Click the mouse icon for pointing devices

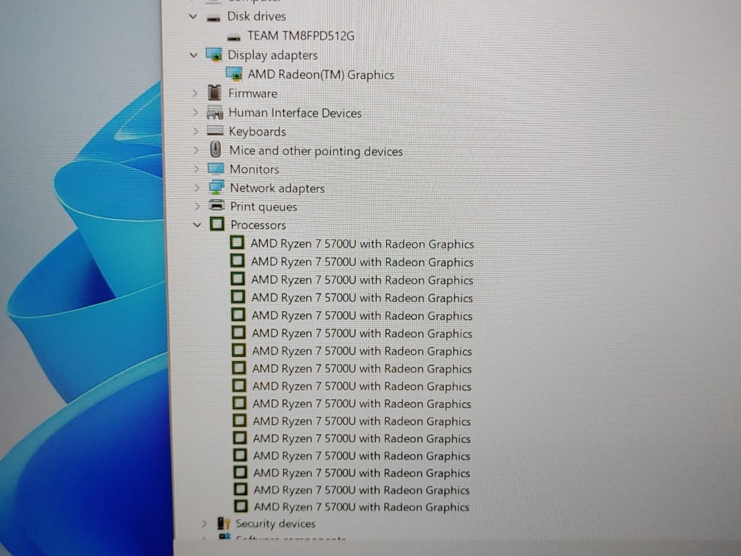[x=215, y=150]
